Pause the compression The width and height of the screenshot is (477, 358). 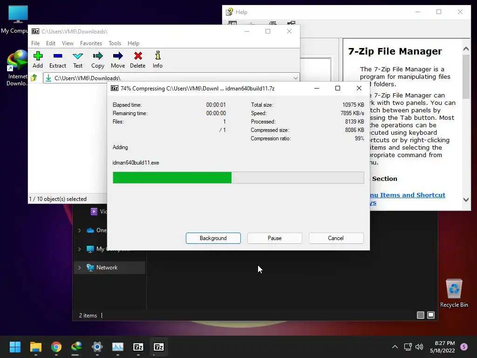pyautogui.click(x=275, y=238)
